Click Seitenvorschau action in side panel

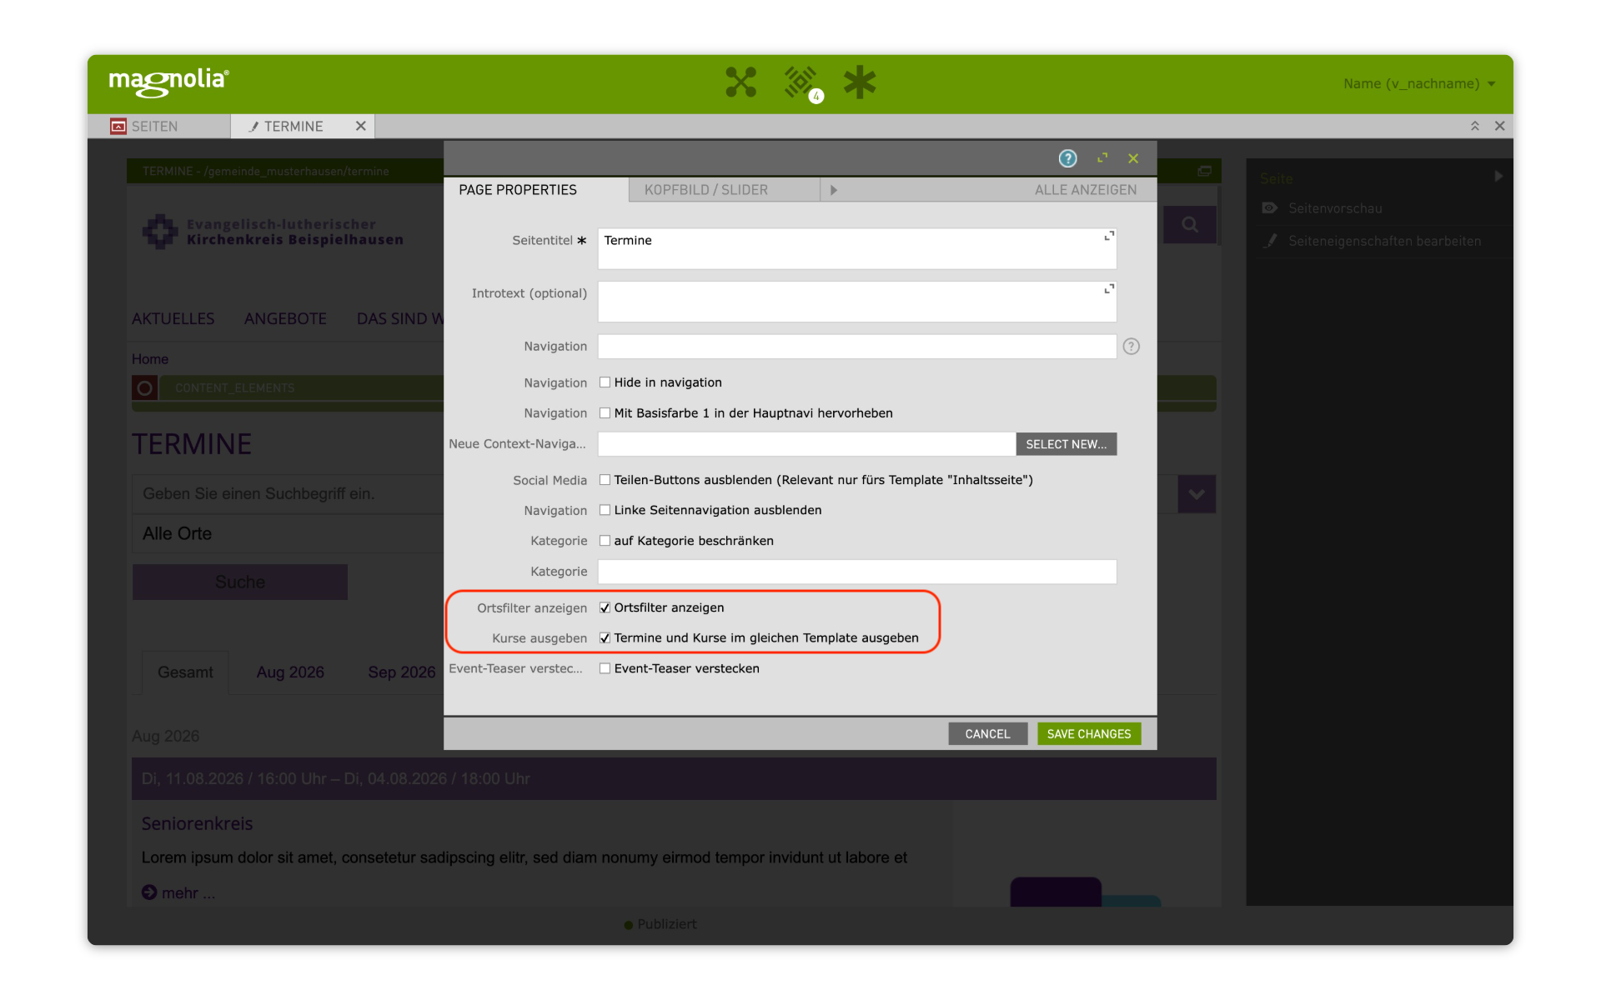click(1335, 208)
